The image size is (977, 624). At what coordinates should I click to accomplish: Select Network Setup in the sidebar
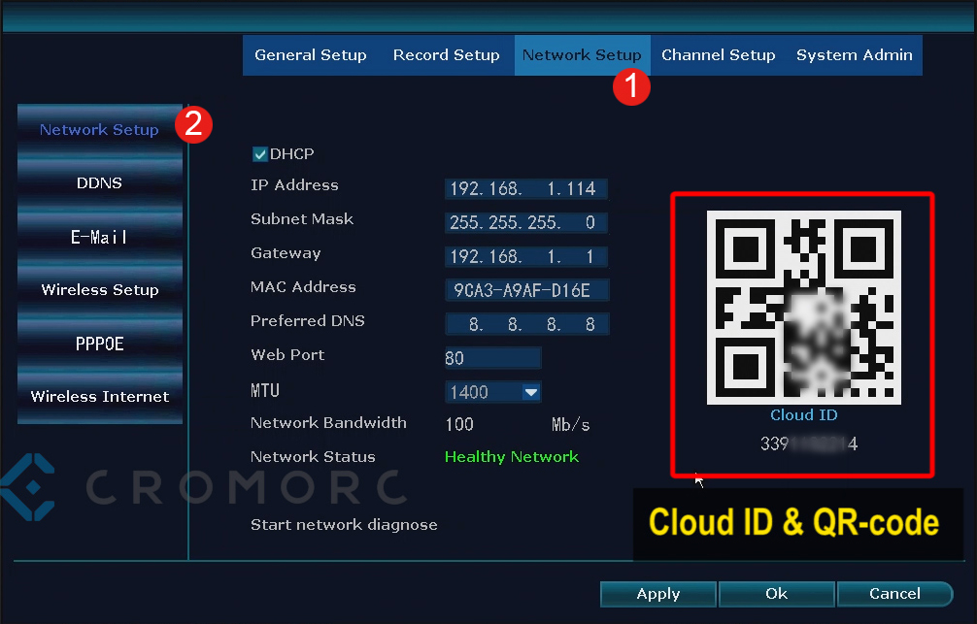coord(100,129)
